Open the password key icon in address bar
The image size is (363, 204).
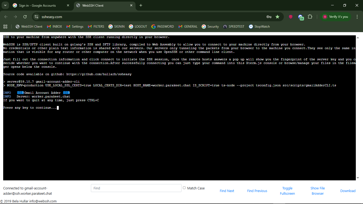click(x=269, y=17)
